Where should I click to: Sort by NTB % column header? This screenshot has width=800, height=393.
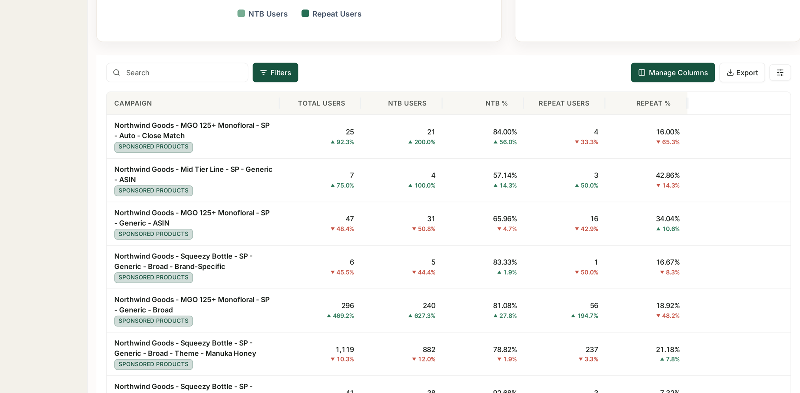click(497, 103)
